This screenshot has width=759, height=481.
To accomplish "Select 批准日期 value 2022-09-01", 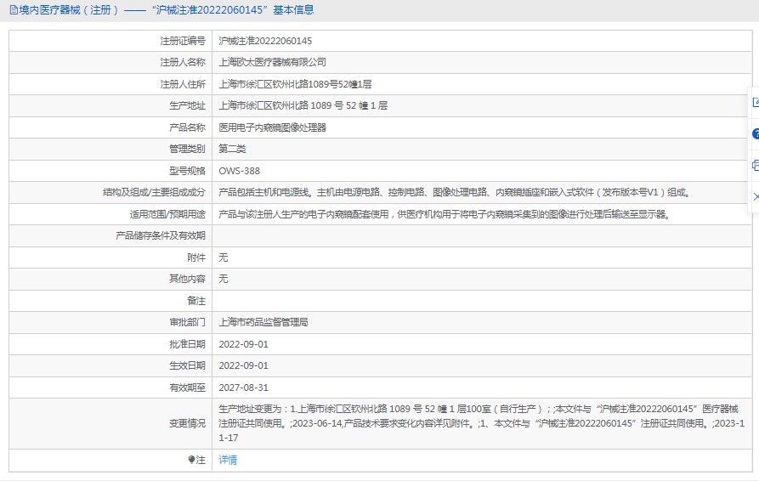I will pos(243,344).
